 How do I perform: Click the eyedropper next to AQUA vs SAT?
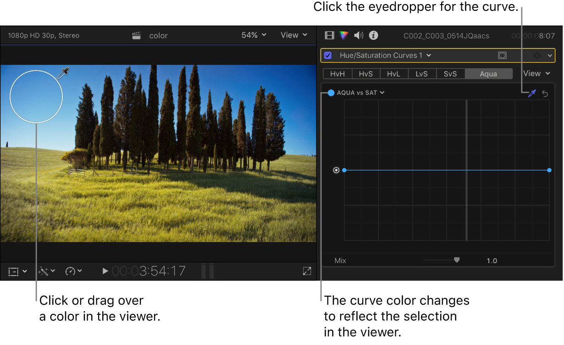pyautogui.click(x=531, y=93)
